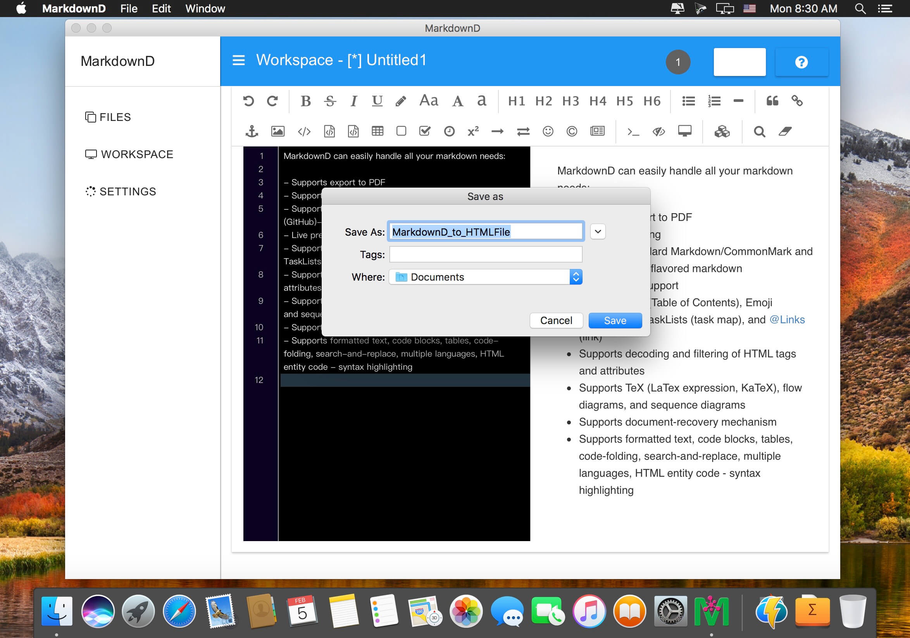Insert an image
This screenshot has height=638, width=910.
point(277,131)
